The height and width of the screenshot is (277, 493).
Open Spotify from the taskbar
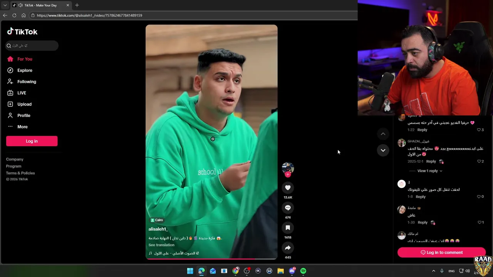coord(303,271)
